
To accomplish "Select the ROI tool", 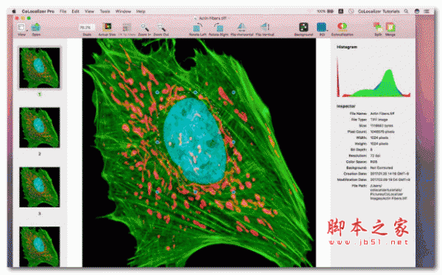I will pyautogui.click(x=321, y=27).
